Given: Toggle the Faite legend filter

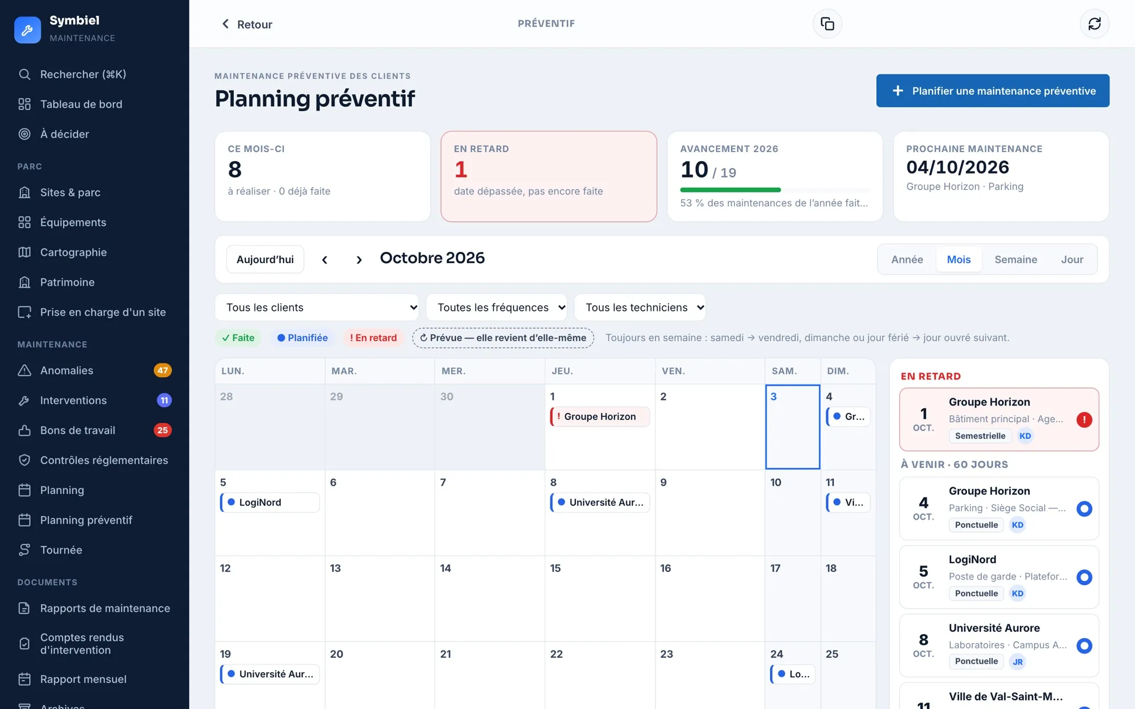Looking at the screenshot, I should pos(238,338).
